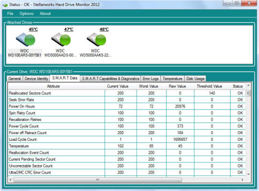The height and width of the screenshot is (191, 259).
Task: Select the WD5000AAKS drive icon
Action: (96, 40)
